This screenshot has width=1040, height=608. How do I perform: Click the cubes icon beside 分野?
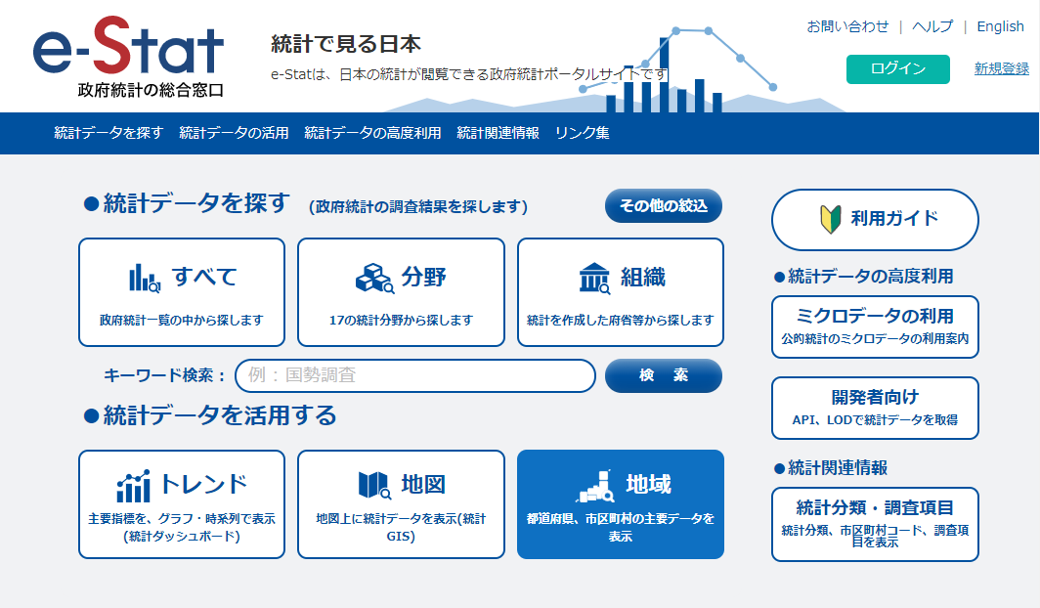point(373,279)
